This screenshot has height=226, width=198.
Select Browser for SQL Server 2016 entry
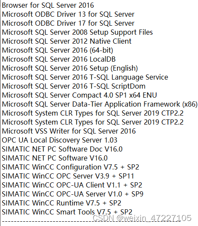pyautogui.click(x=48, y=6)
